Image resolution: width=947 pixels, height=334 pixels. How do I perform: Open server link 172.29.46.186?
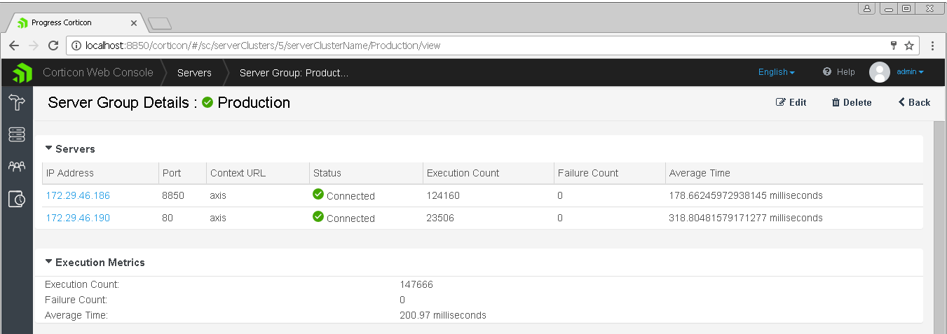[x=78, y=195]
